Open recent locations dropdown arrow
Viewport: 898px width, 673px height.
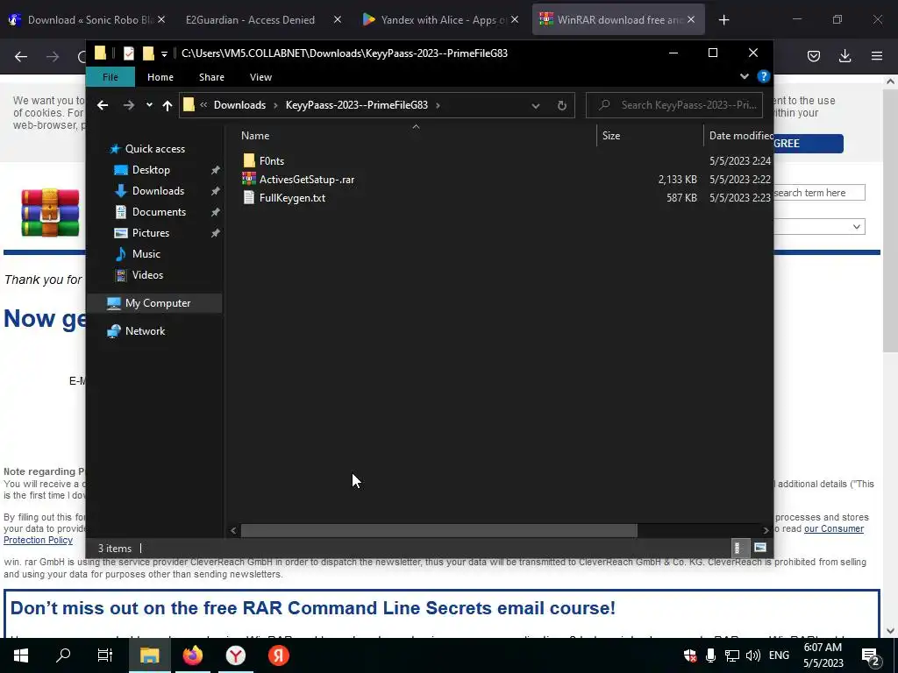[x=149, y=105]
